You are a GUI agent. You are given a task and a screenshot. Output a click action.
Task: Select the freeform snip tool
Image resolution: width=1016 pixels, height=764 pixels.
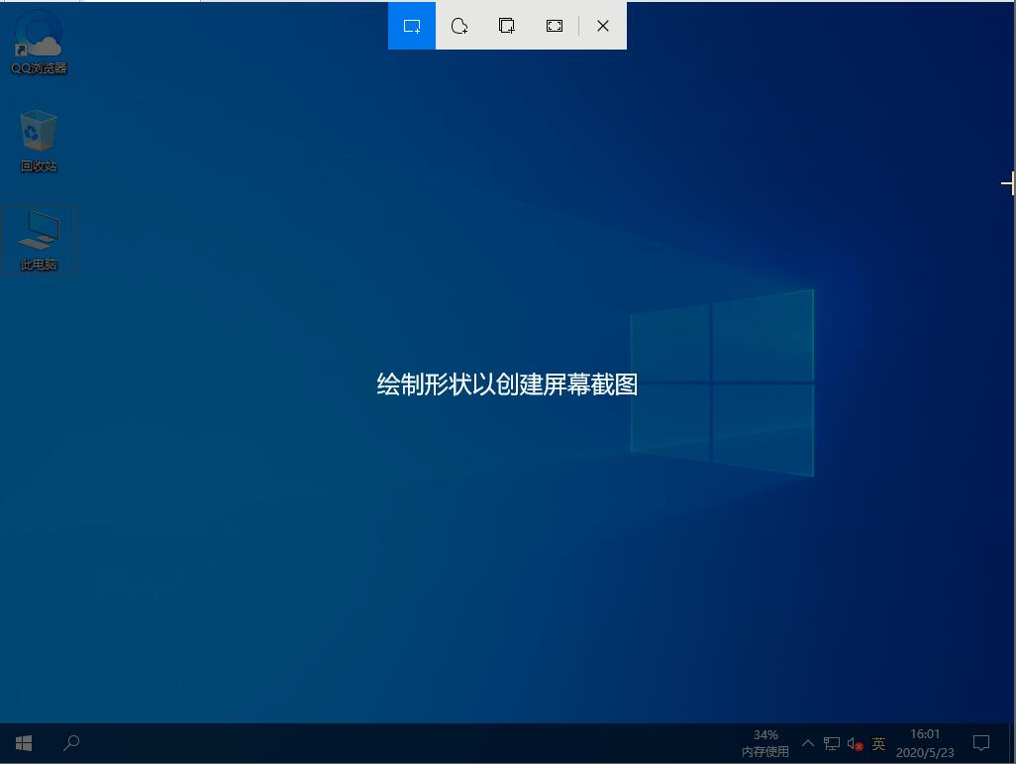pyautogui.click(x=459, y=26)
